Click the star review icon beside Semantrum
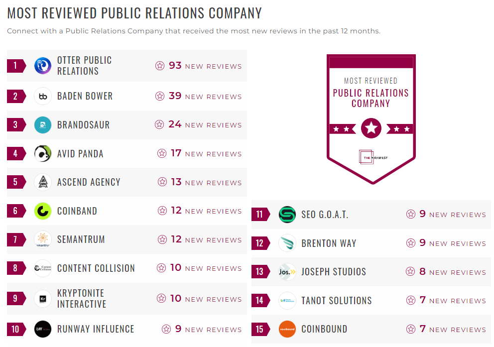This screenshot has height=347, width=494. [161, 239]
